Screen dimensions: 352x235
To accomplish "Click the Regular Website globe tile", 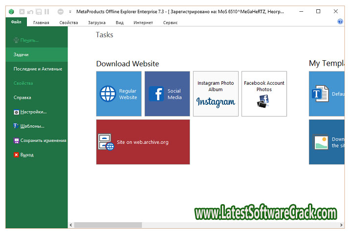I will [119, 94].
